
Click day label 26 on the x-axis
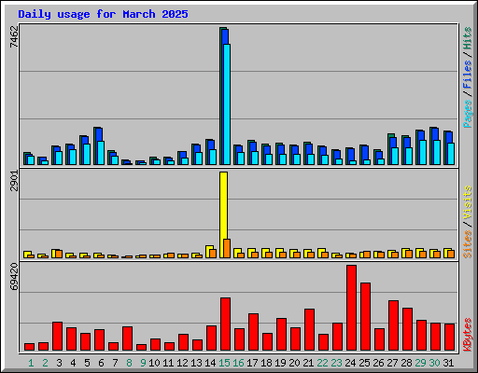tap(378, 363)
